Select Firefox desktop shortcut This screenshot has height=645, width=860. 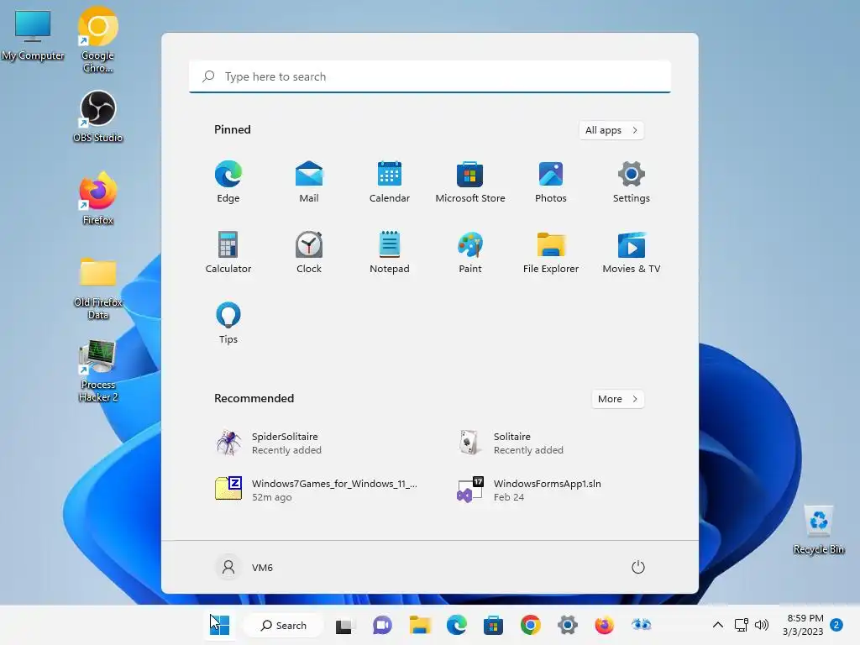click(x=97, y=199)
